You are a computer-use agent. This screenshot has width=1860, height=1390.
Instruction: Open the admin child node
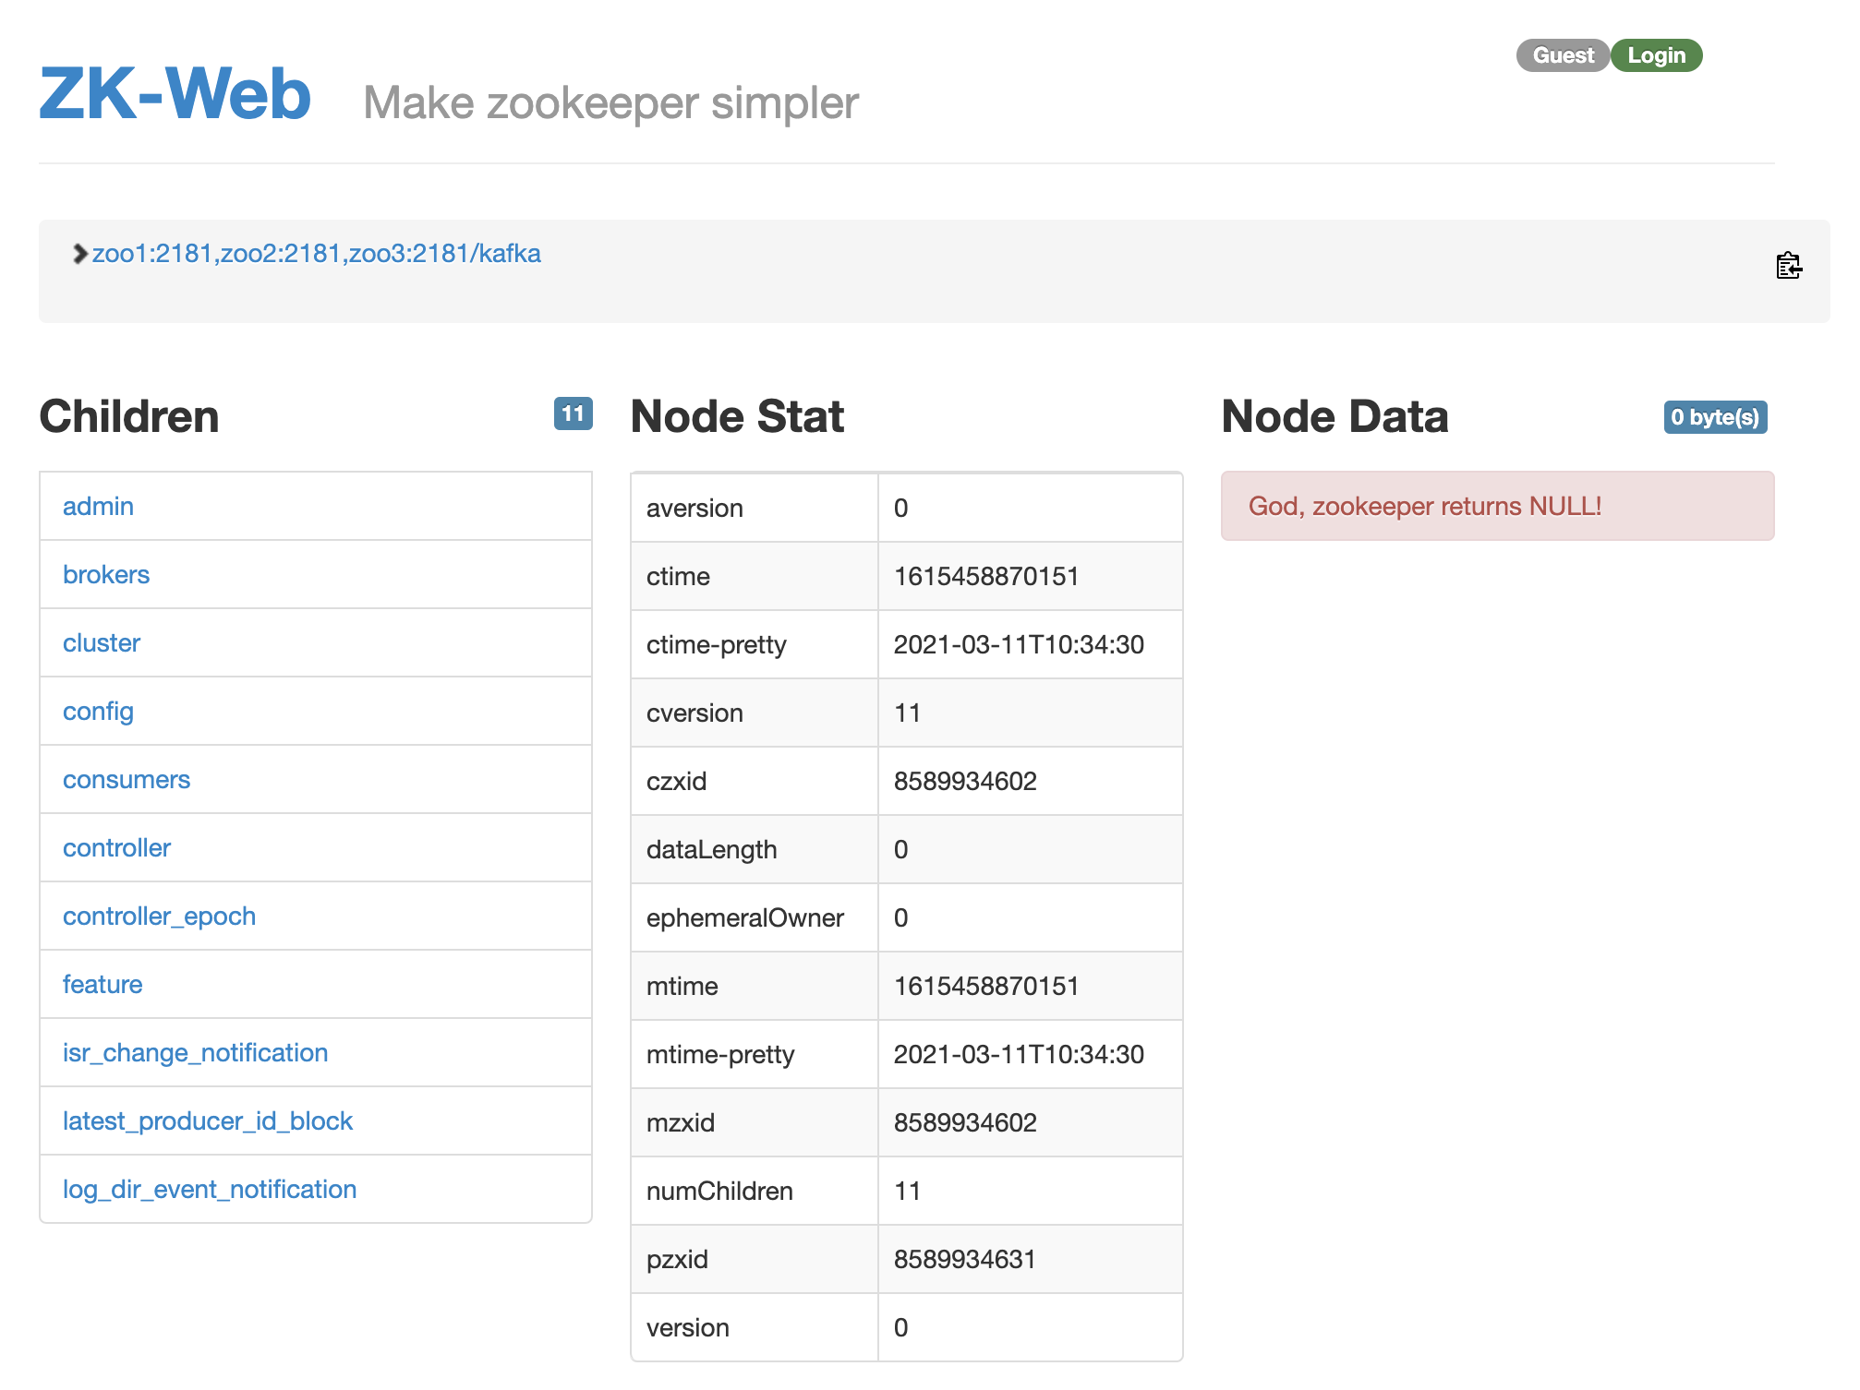[x=98, y=507]
